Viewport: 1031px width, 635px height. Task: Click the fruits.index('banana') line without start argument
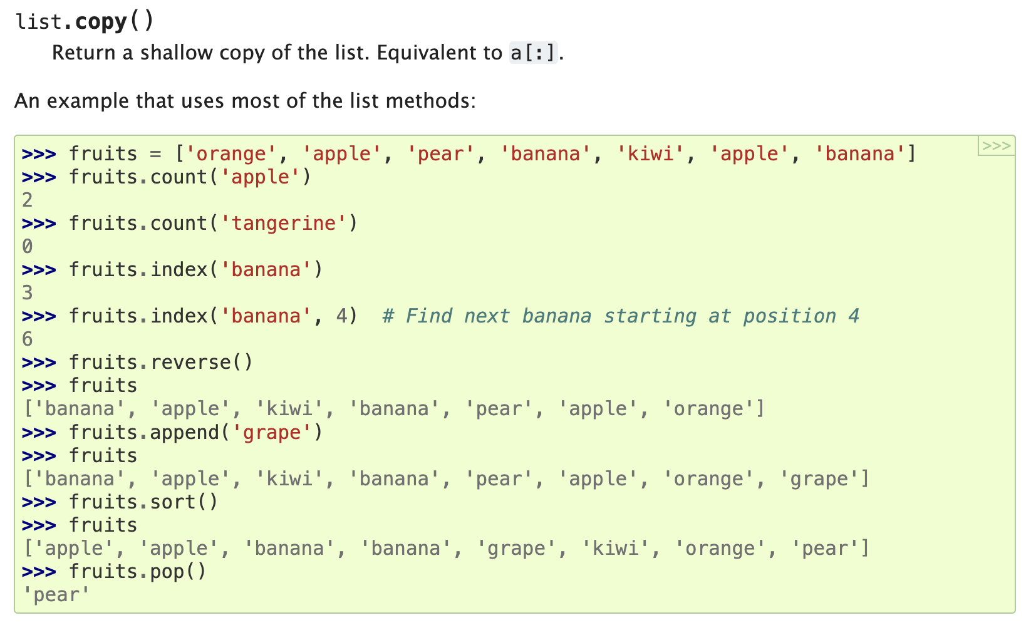(x=195, y=270)
